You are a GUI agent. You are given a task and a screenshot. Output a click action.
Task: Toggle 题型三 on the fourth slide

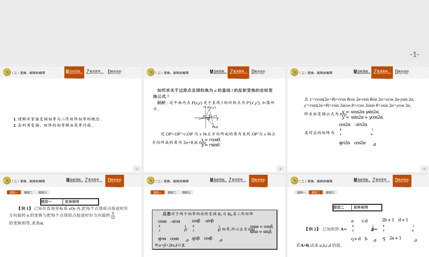pos(43,192)
